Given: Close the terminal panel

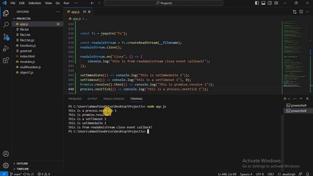Looking at the screenshot, I should tap(308, 99).
